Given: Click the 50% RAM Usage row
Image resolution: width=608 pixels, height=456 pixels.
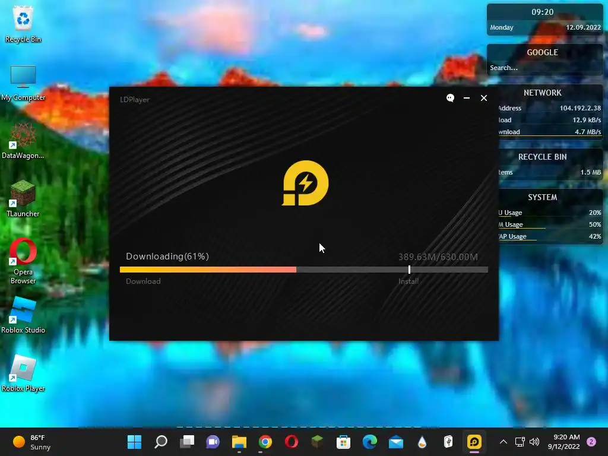Looking at the screenshot, I should [x=550, y=224].
